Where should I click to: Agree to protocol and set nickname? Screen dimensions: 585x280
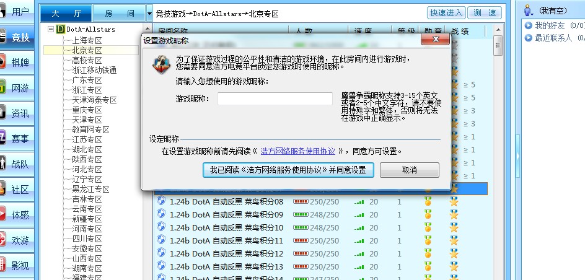click(288, 170)
